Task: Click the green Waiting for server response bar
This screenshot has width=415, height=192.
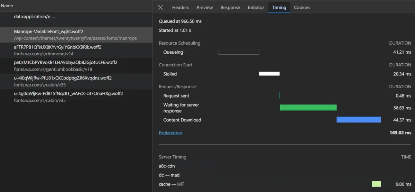Action: 308,108
